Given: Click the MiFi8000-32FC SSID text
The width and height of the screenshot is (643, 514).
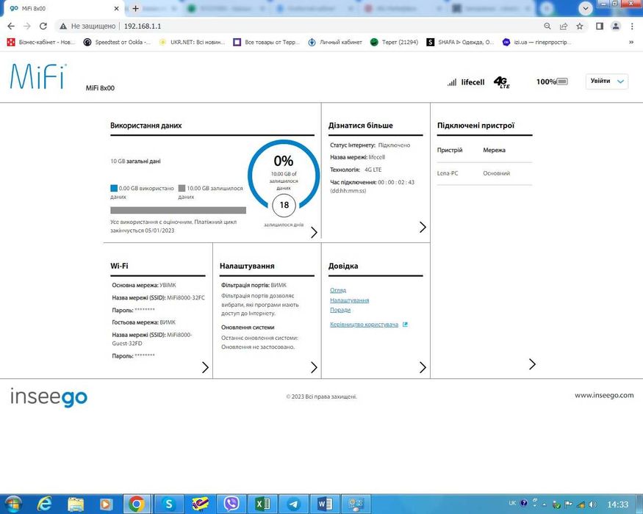Looking at the screenshot, I should coord(186,298).
